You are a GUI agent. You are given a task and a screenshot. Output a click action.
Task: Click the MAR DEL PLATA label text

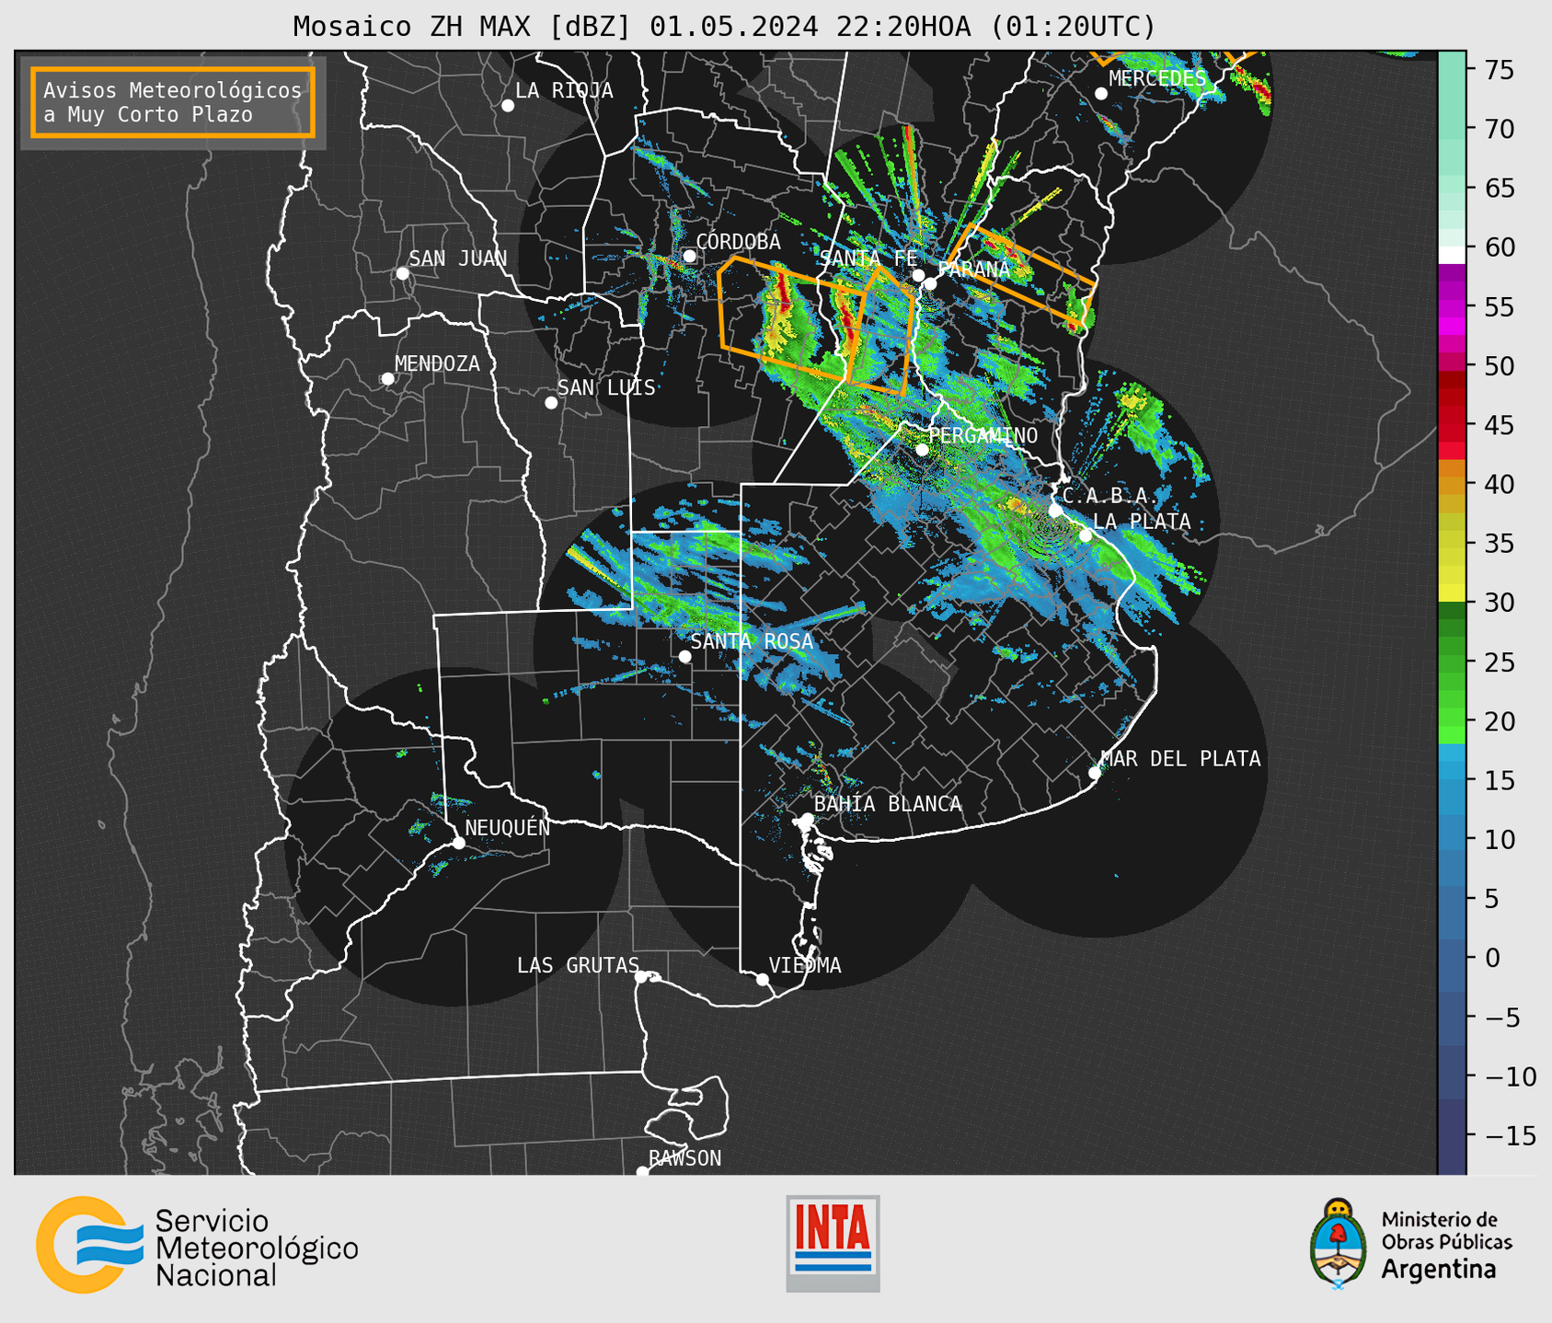tap(1181, 759)
